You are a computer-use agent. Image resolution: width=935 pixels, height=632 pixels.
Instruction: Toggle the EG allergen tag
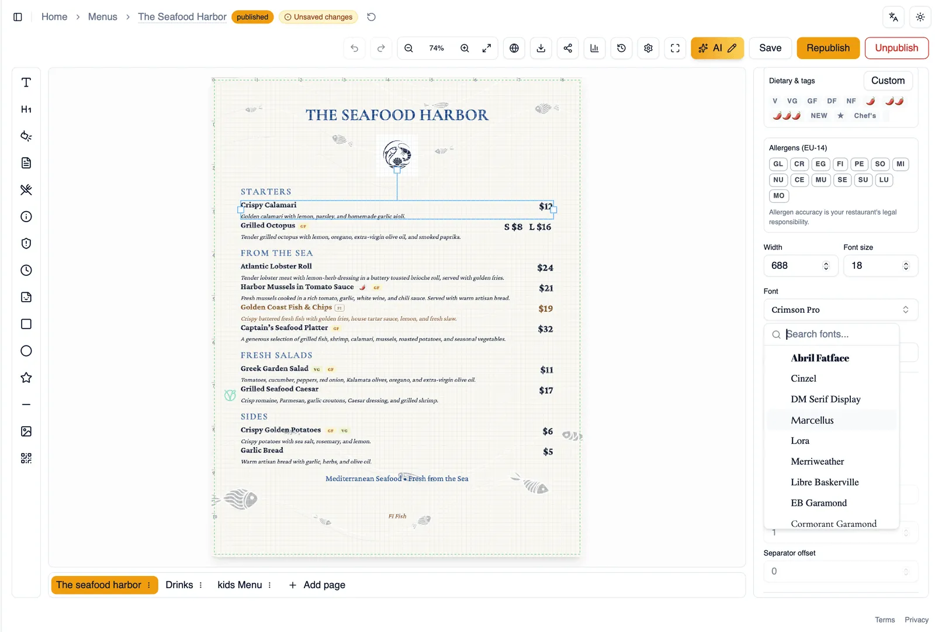tap(820, 164)
